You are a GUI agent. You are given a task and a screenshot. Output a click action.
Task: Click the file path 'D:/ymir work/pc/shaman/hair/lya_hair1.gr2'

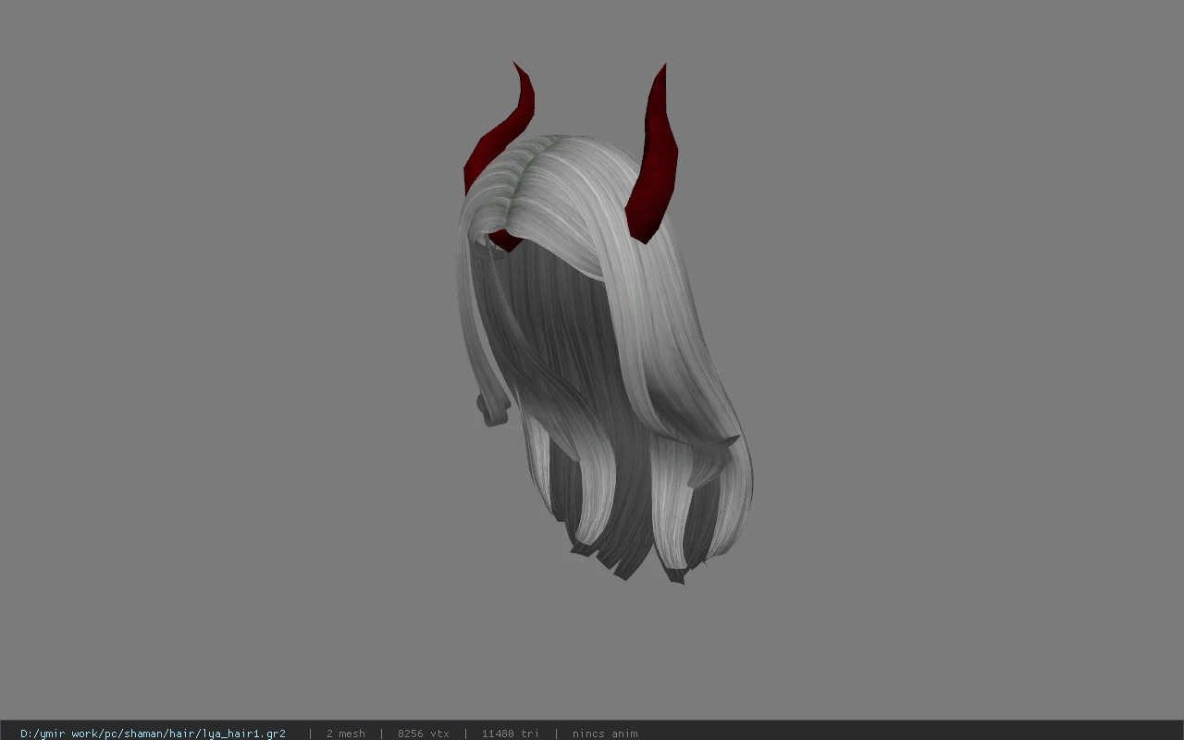tap(153, 734)
